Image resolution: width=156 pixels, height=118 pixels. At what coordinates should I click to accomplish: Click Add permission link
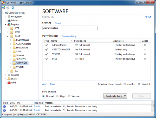pos(44,84)
